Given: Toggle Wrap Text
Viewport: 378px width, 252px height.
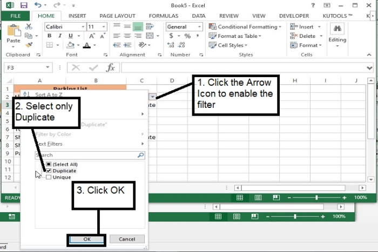Looking at the screenshot, I should (x=150, y=26).
